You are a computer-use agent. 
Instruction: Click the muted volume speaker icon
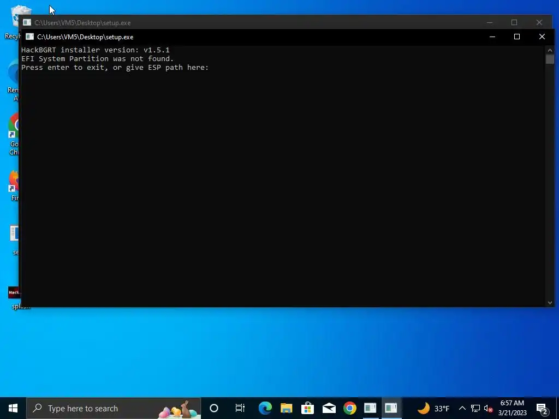pyautogui.click(x=488, y=408)
